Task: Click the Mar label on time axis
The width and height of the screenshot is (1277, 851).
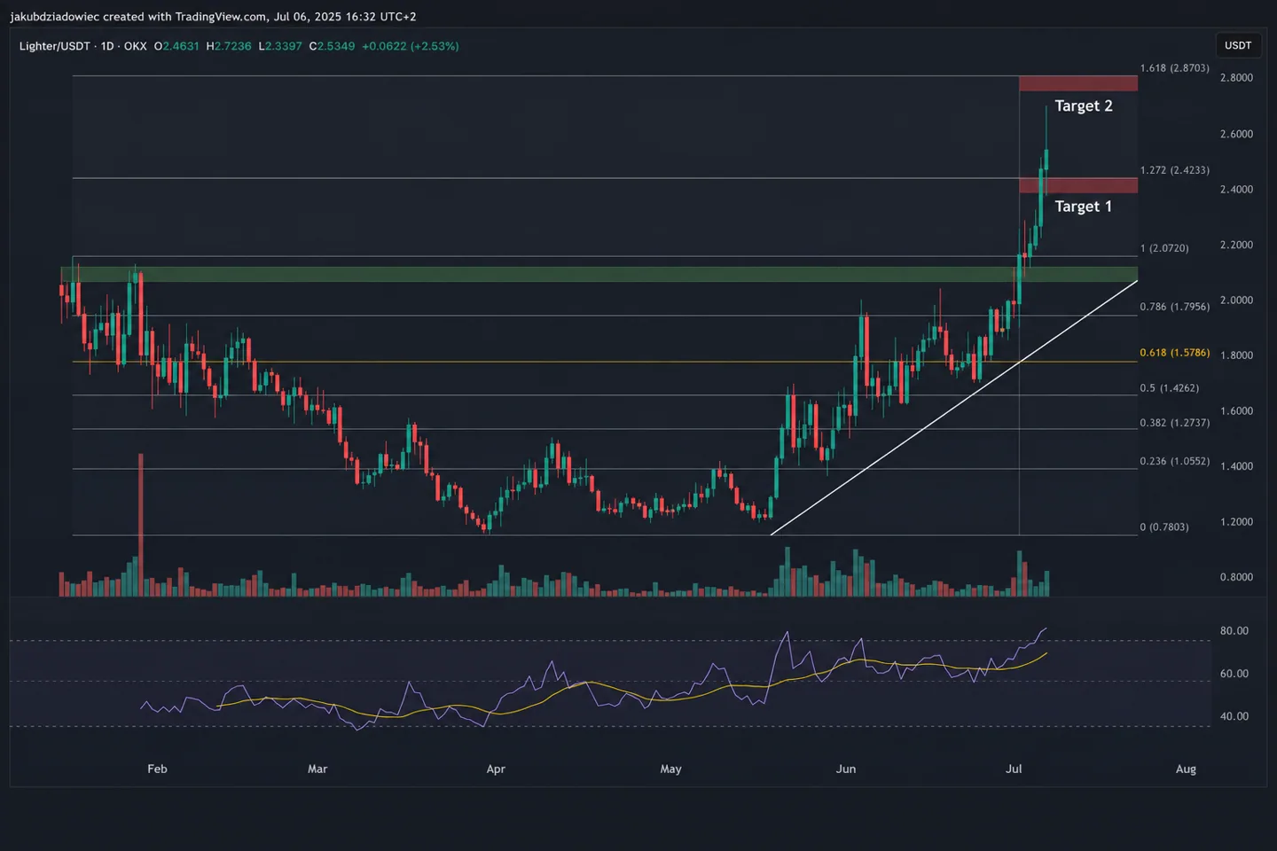Action: (x=317, y=769)
